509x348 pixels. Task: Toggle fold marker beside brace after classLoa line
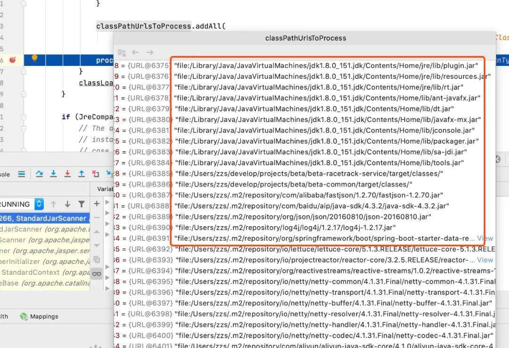[x=24, y=94]
